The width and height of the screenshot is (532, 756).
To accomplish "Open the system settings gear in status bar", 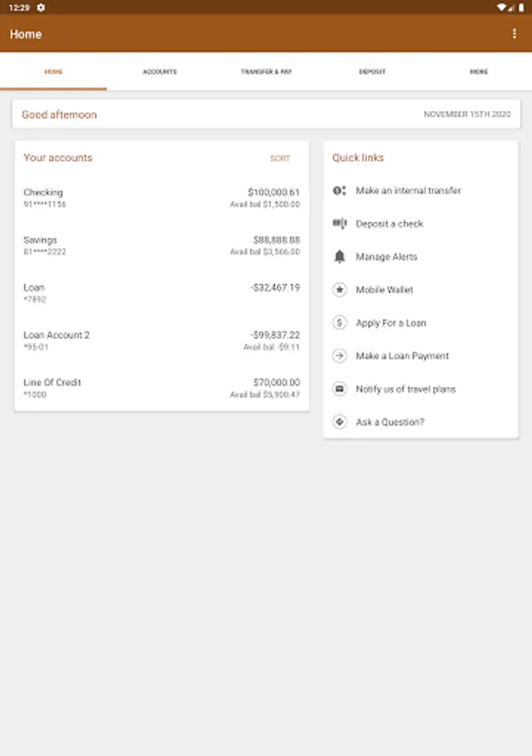I will tap(41, 7).
